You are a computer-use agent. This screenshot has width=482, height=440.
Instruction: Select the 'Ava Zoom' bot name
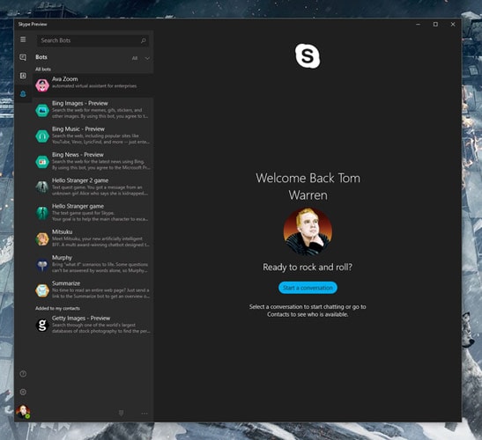(65, 79)
